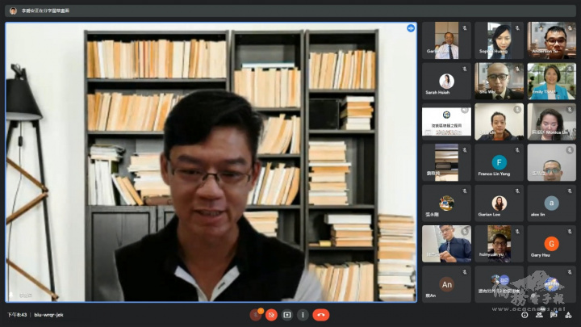The width and height of the screenshot is (581, 327).
Task: Show the participants people panel
Action: (538, 315)
